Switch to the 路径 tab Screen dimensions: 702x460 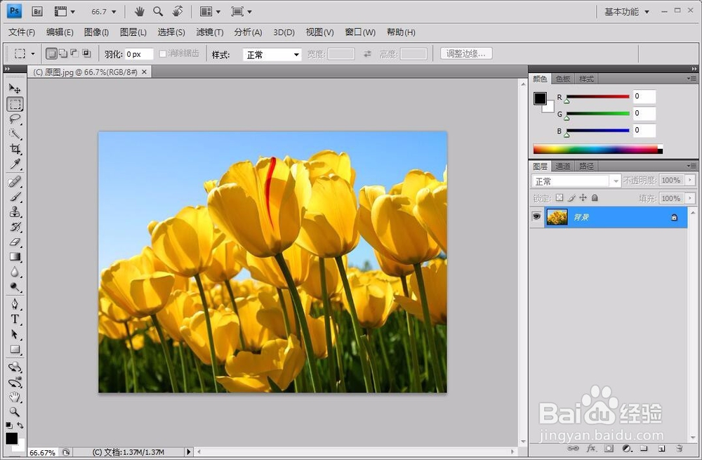coord(586,166)
